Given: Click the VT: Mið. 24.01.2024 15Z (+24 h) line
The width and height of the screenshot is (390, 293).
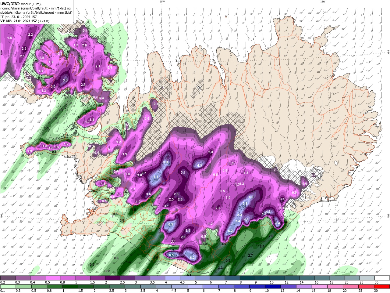Looking at the screenshot, I should click(x=25, y=21).
